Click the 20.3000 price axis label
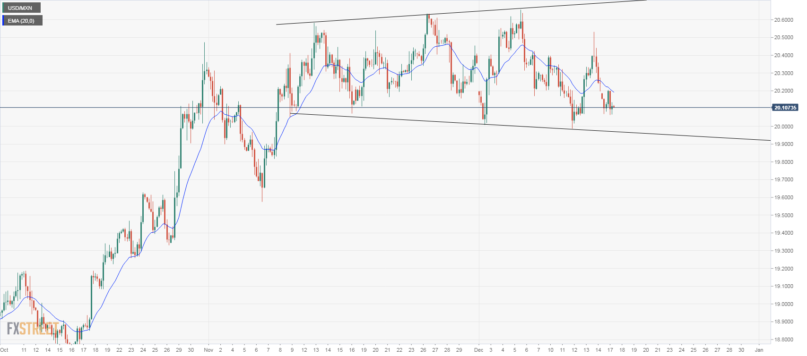Screen dimensions: 807x356 tap(783, 73)
